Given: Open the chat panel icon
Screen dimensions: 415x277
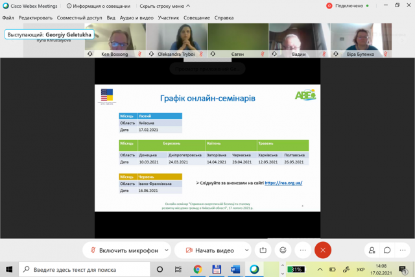Looking at the screenshot, I should pos(387,250).
